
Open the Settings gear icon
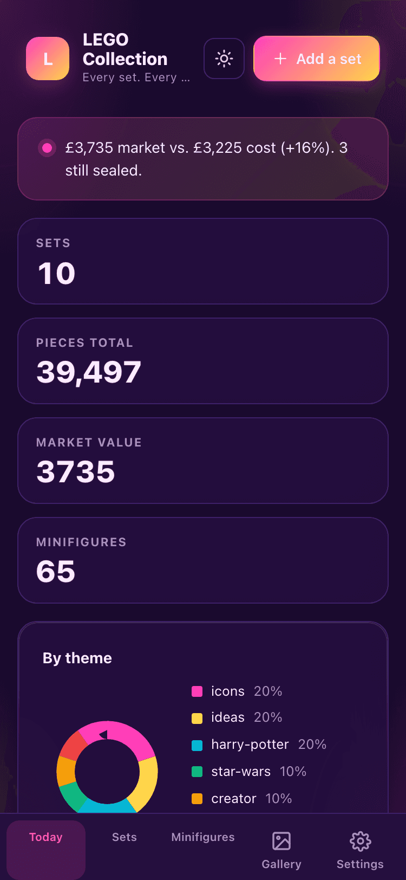point(360,841)
